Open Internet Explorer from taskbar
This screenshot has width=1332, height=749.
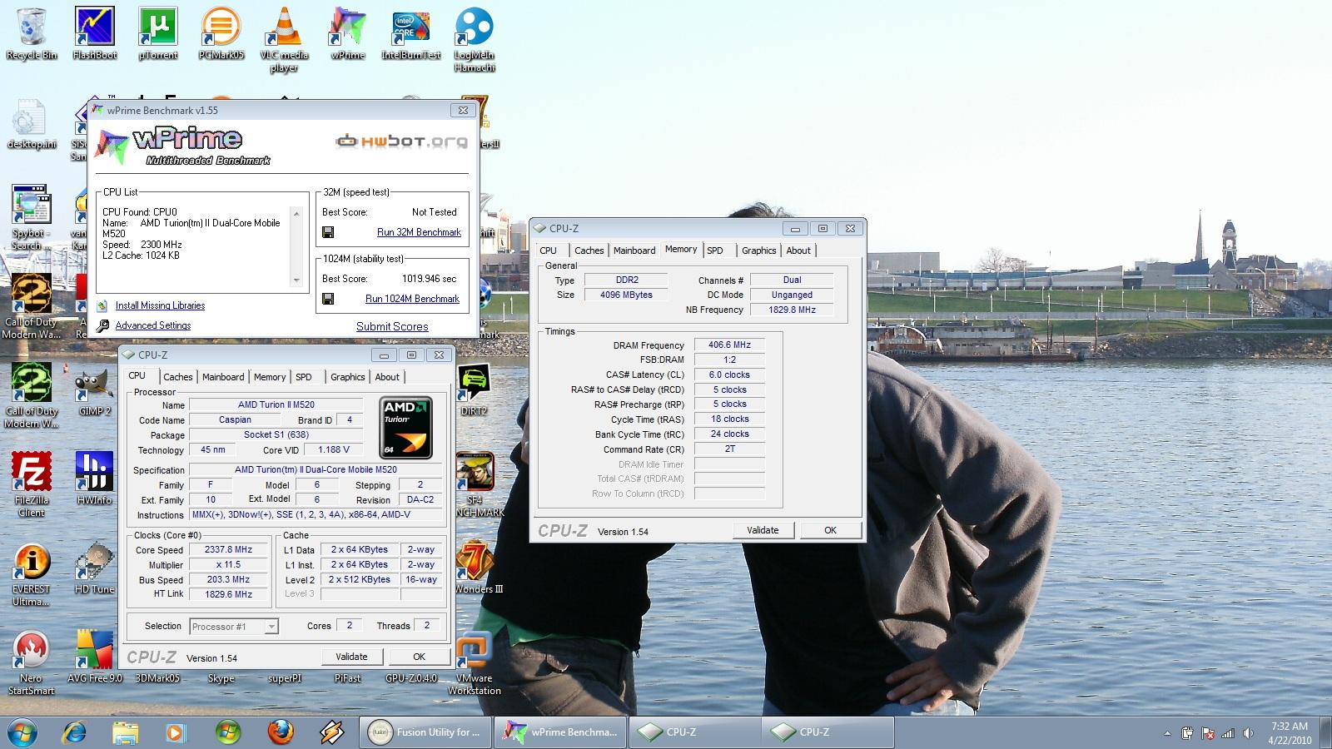click(75, 732)
